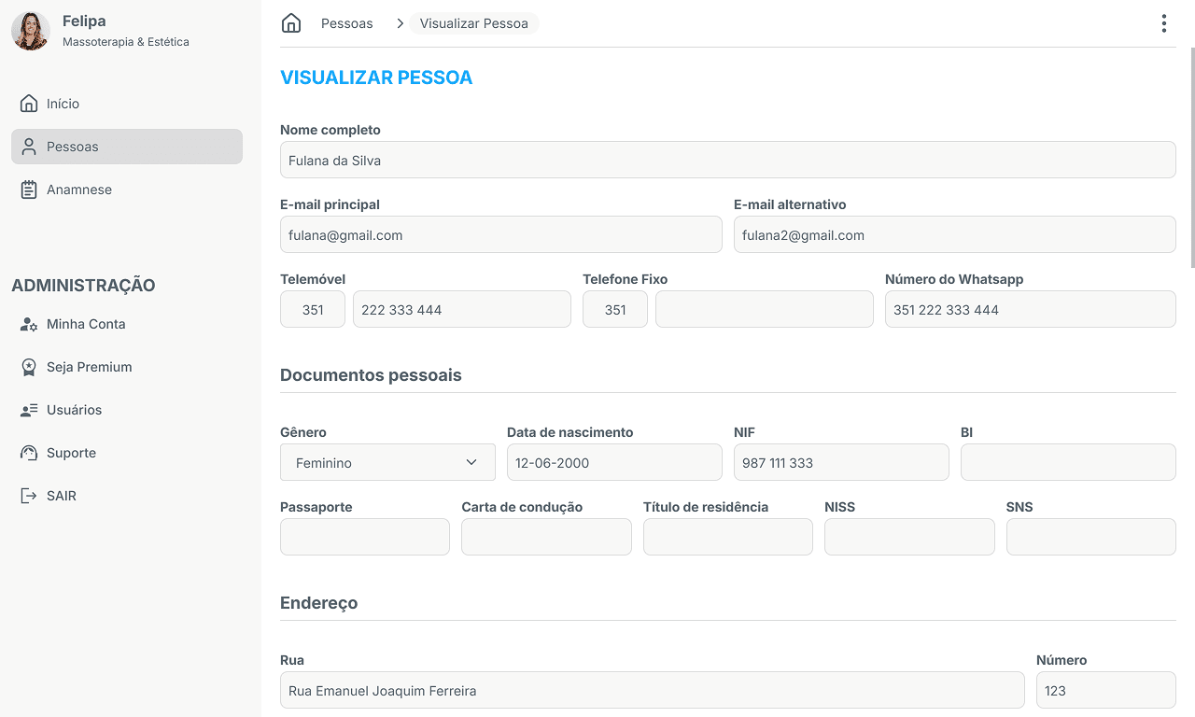
Task: Click the Visualizar Pessoa breadcrumb chip
Action: pyautogui.click(x=474, y=22)
